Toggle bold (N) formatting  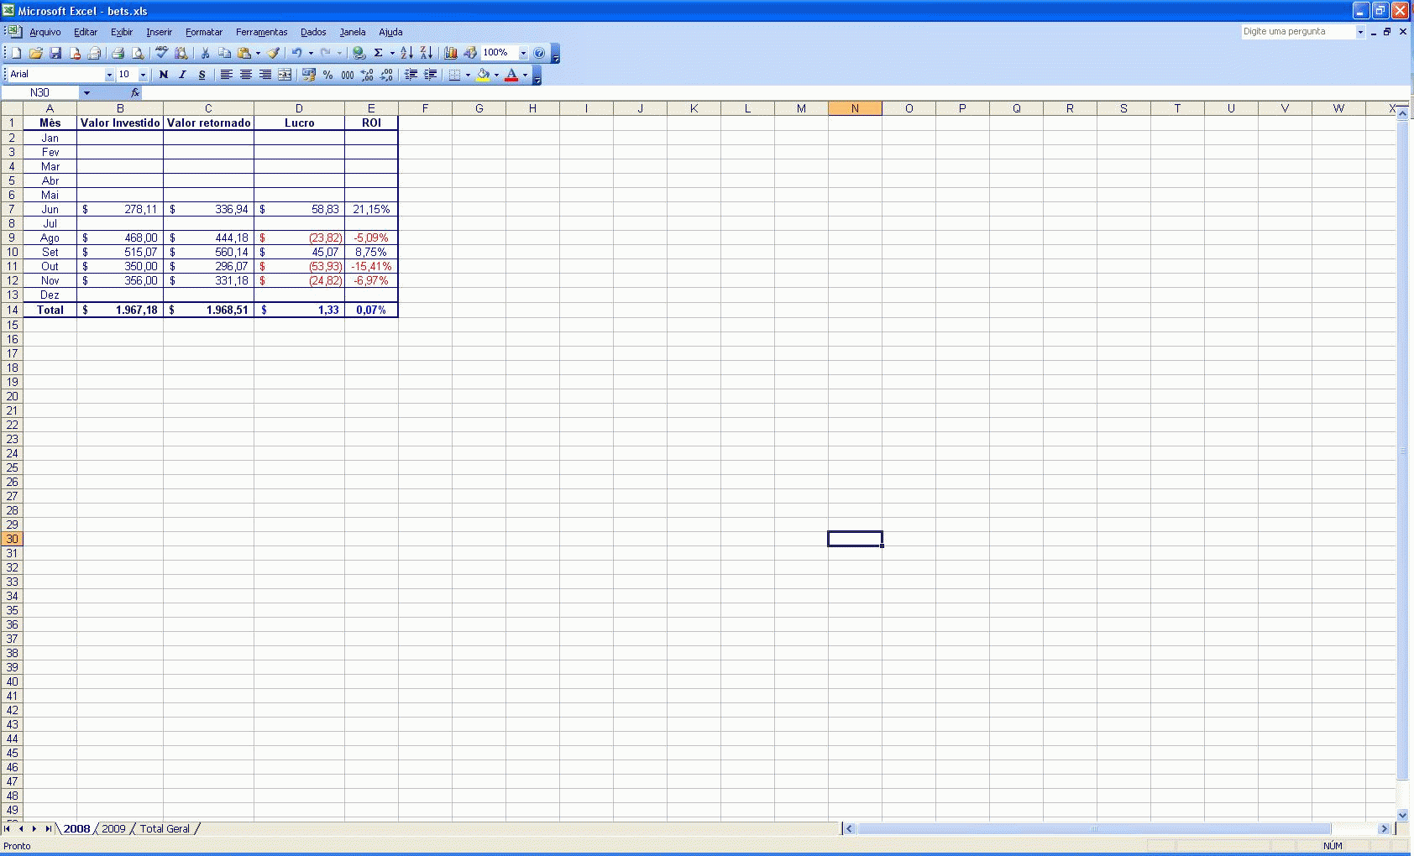click(x=164, y=75)
